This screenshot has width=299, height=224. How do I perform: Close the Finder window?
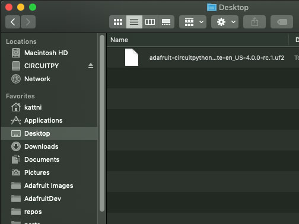(x=9, y=7)
